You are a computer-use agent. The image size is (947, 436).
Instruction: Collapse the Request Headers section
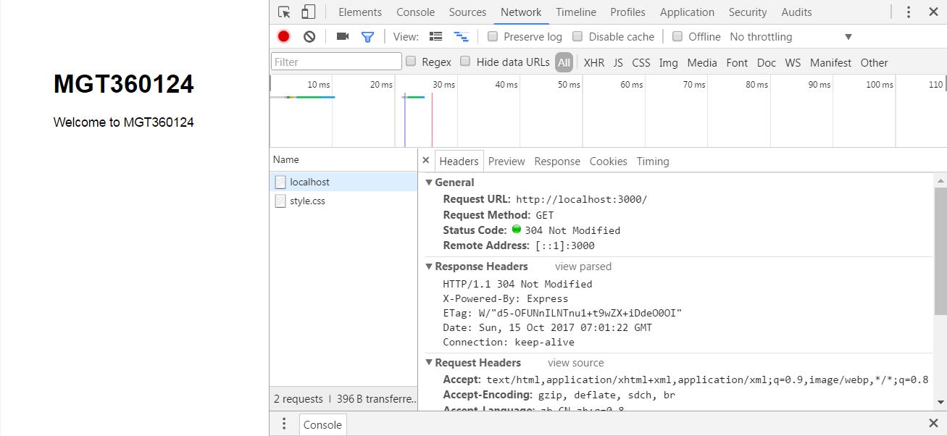(429, 363)
